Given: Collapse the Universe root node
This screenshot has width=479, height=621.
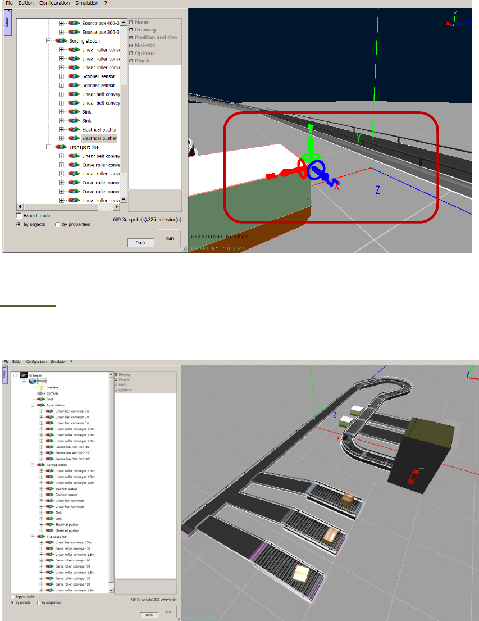Looking at the screenshot, I should [x=15, y=375].
